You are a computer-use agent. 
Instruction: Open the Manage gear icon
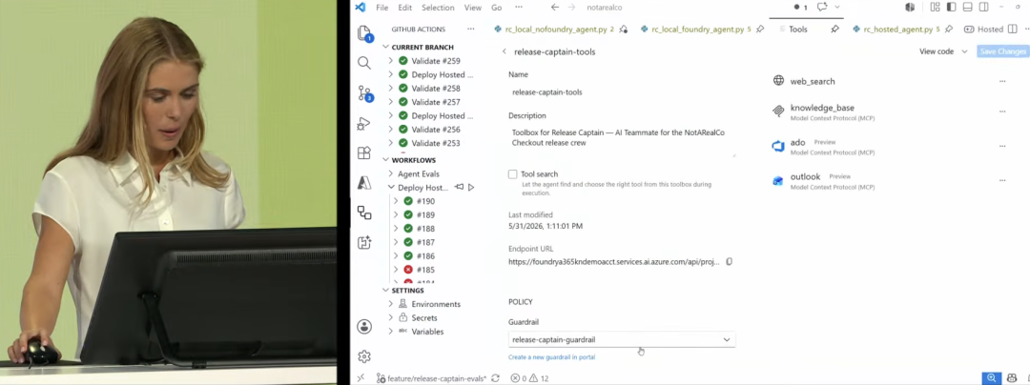(364, 356)
